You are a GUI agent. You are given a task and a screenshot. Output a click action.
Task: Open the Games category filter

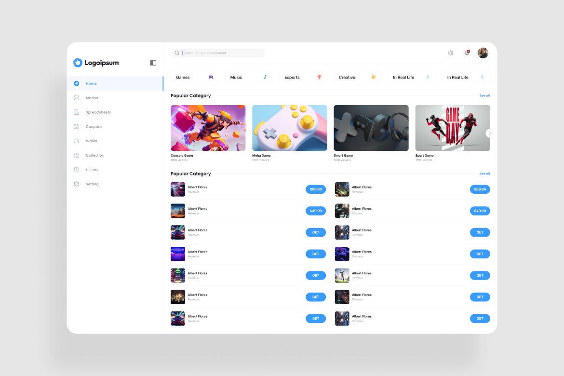194,77
